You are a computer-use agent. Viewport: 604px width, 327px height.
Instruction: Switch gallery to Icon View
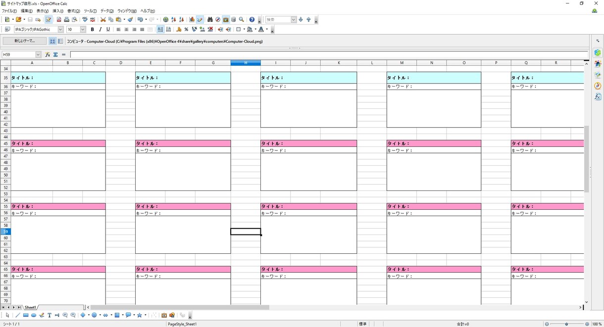pyautogui.click(x=52, y=42)
